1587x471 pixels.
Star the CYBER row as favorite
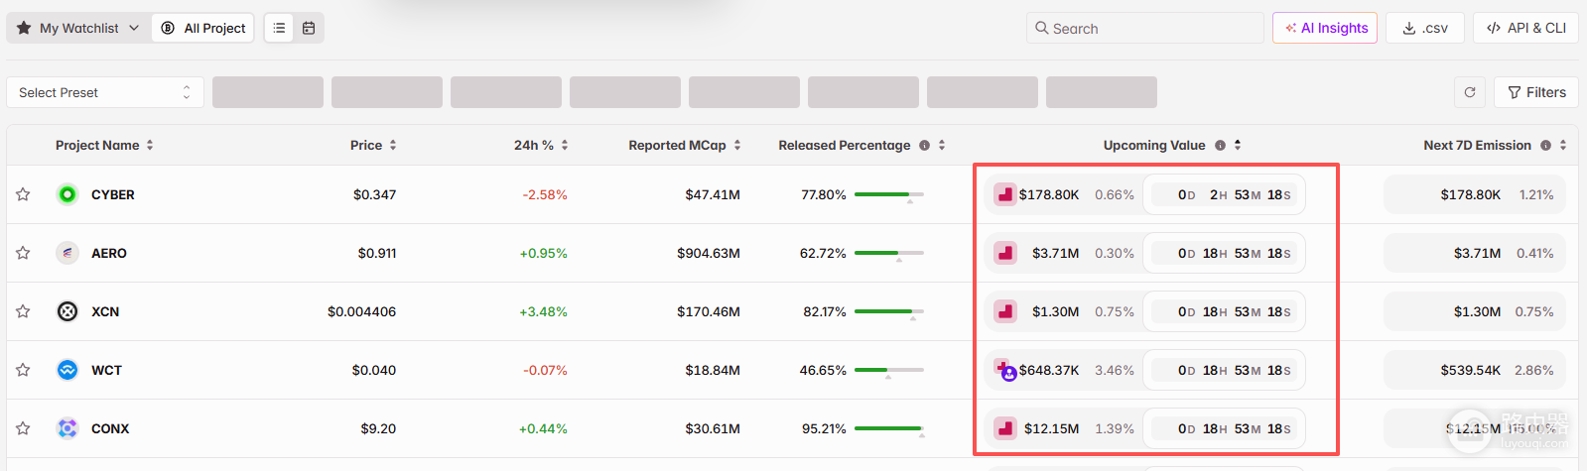coord(23,194)
